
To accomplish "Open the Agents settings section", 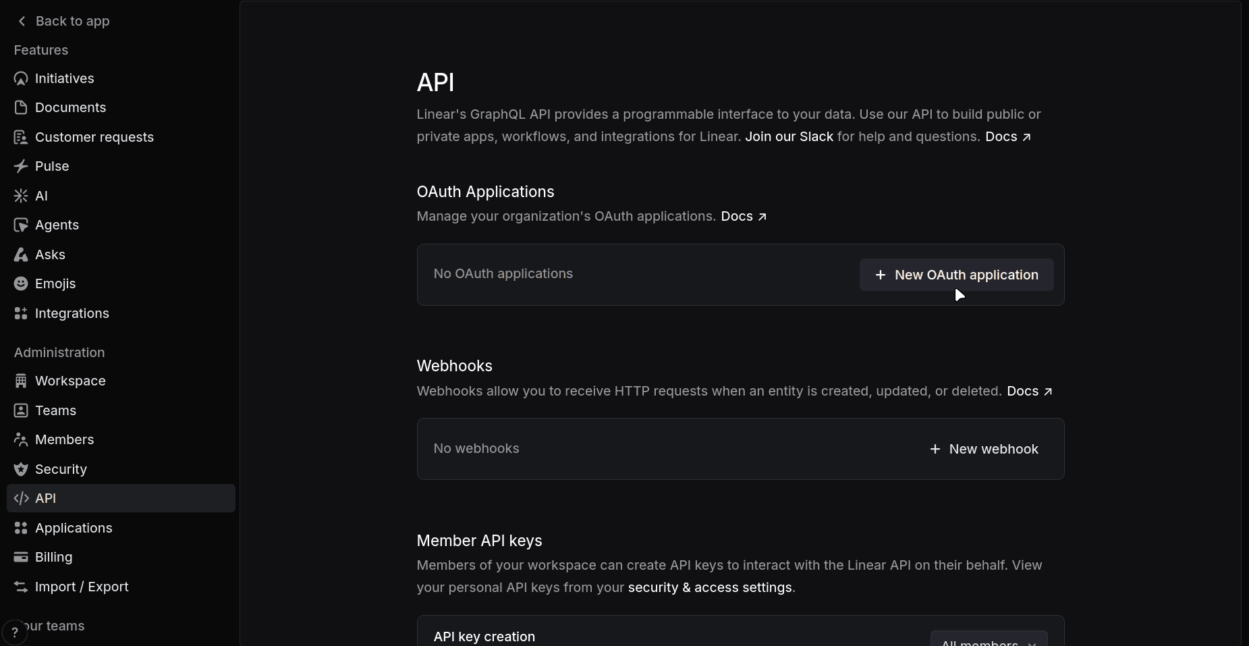I will [121, 225].
